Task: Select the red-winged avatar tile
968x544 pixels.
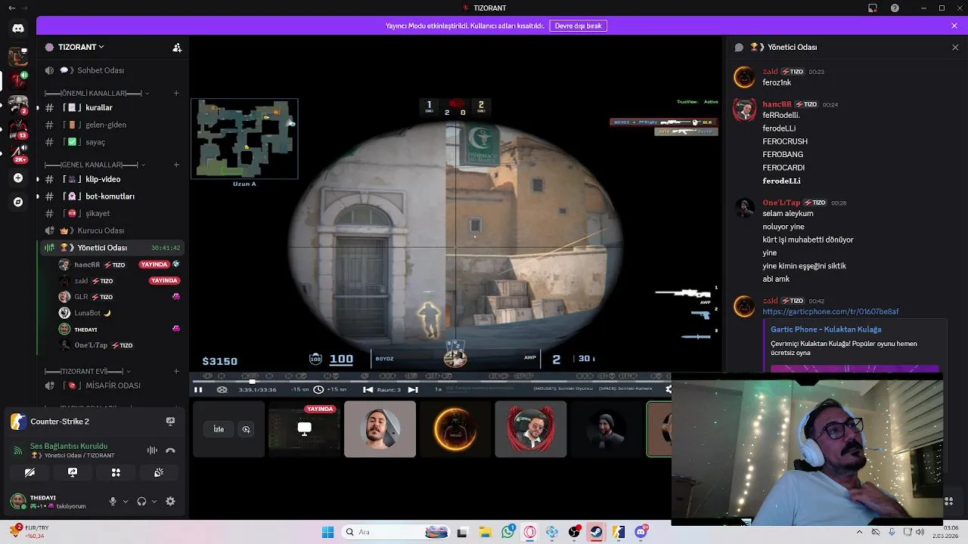Action: 530,428
